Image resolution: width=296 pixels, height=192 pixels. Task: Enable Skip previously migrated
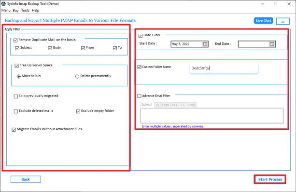pyautogui.click(x=16, y=96)
